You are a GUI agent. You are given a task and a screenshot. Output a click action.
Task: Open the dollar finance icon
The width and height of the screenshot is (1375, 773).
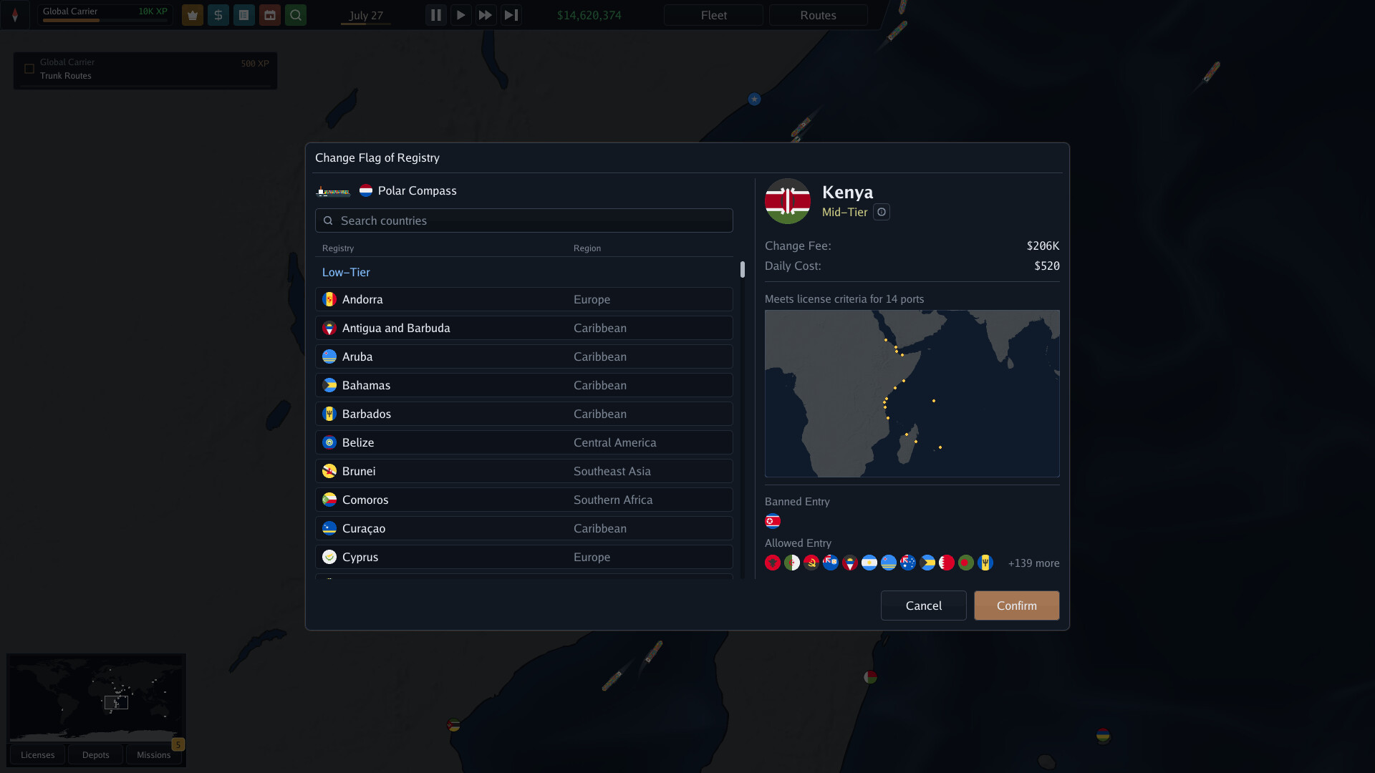218,15
